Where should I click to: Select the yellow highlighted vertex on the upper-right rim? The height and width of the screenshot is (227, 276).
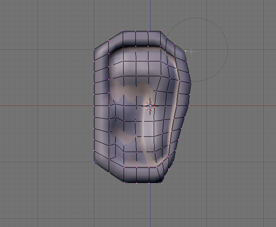pos(186,51)
